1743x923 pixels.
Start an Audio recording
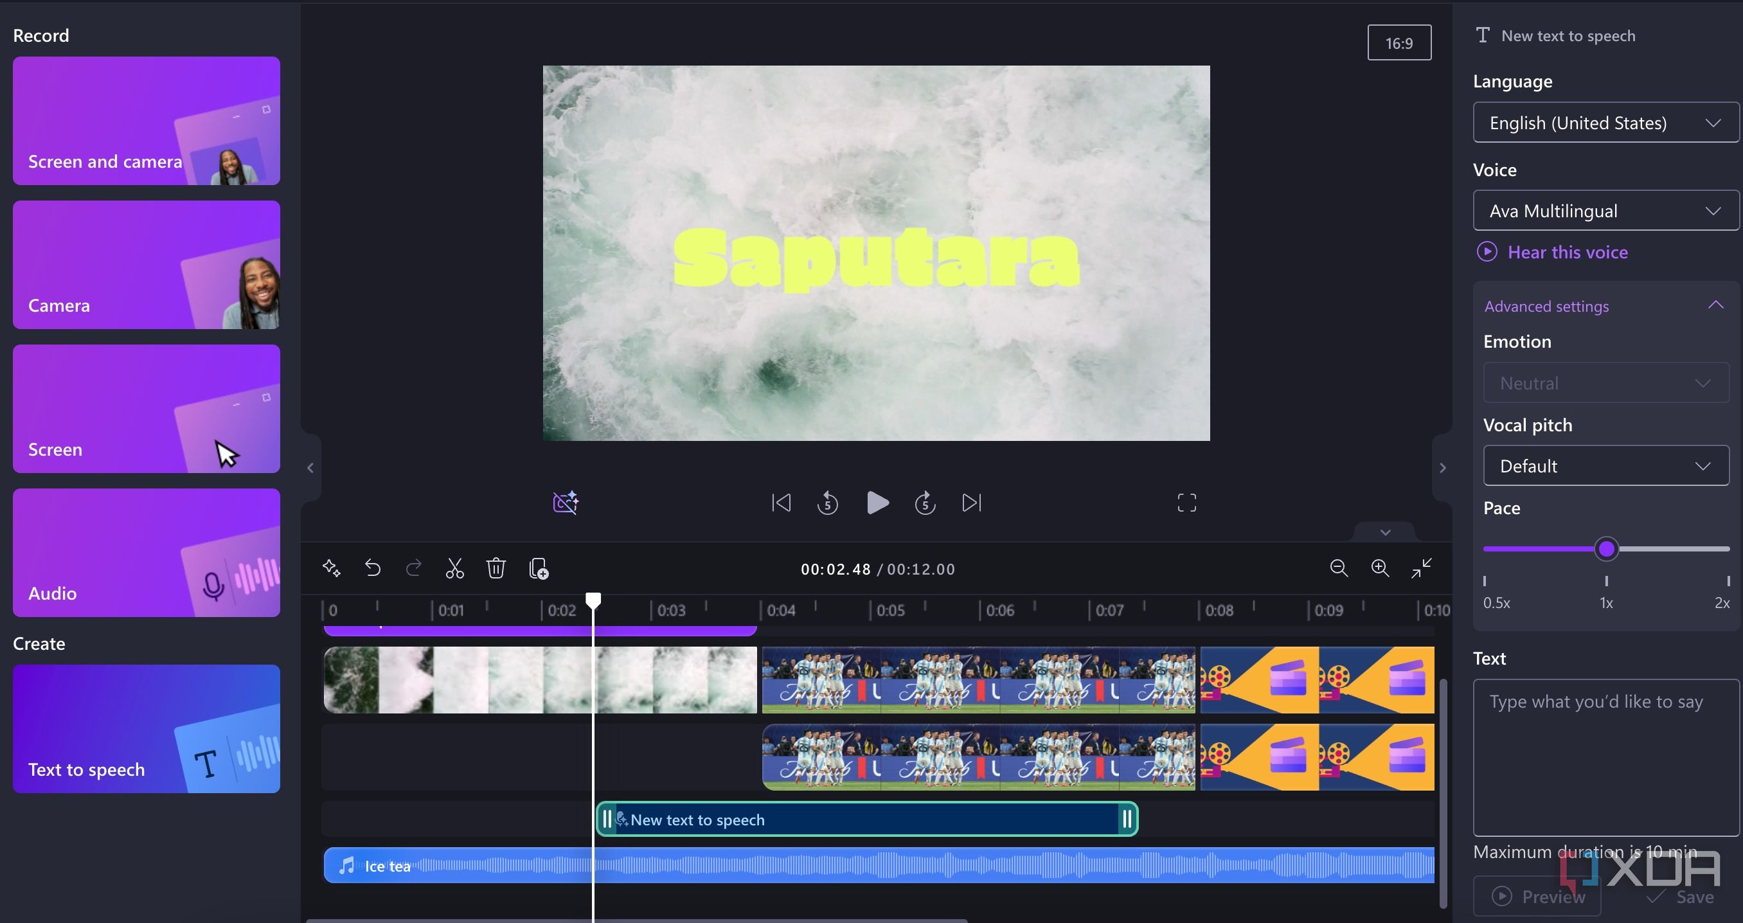(x=145, y=553)
